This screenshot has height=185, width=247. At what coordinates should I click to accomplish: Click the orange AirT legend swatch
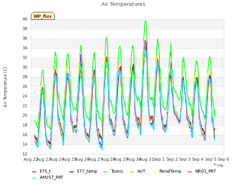(x=132, y=172)
